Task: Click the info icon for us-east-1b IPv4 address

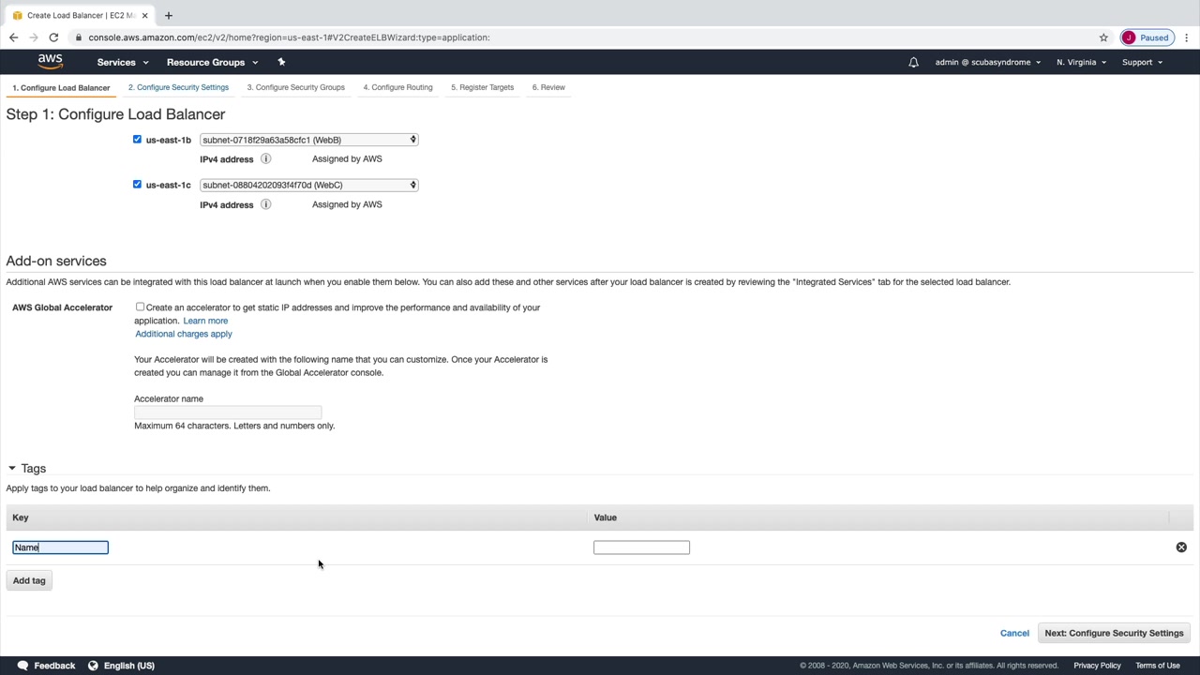Action: 265,158
